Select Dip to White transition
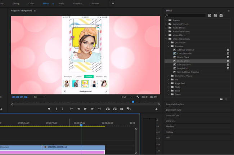Screen dimensions: 234x155 click(183, 61)
